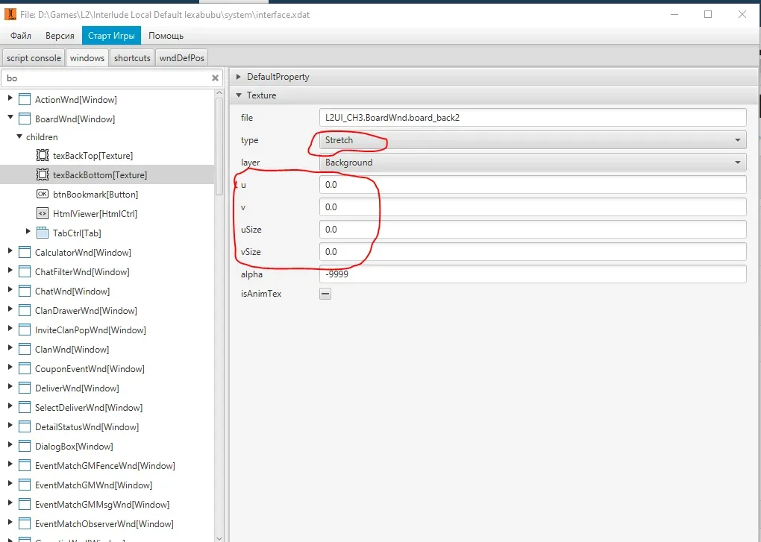Click the DetailStatusWnd window icon
This screenshot has width=761, height=542.
click(25, 427)
